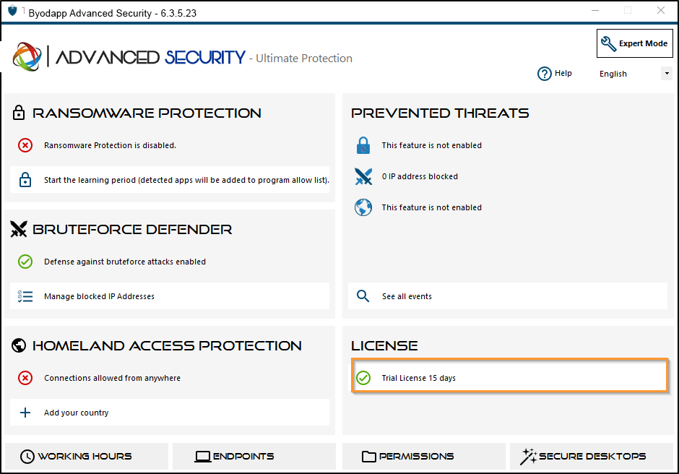
Task: Click blue globe icon in Prevented Threats
Action: [x=363, y=207]
